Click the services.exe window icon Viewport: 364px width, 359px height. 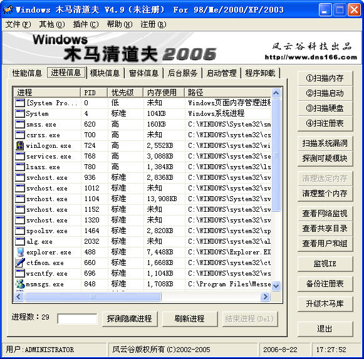click(19, 156)
